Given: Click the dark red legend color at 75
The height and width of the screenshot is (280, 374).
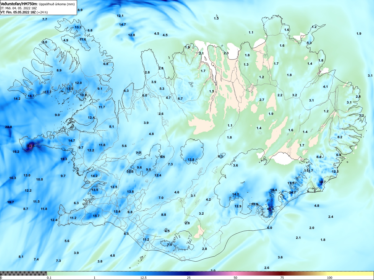Looking at the screenshot, I should (x=282, y=273).
